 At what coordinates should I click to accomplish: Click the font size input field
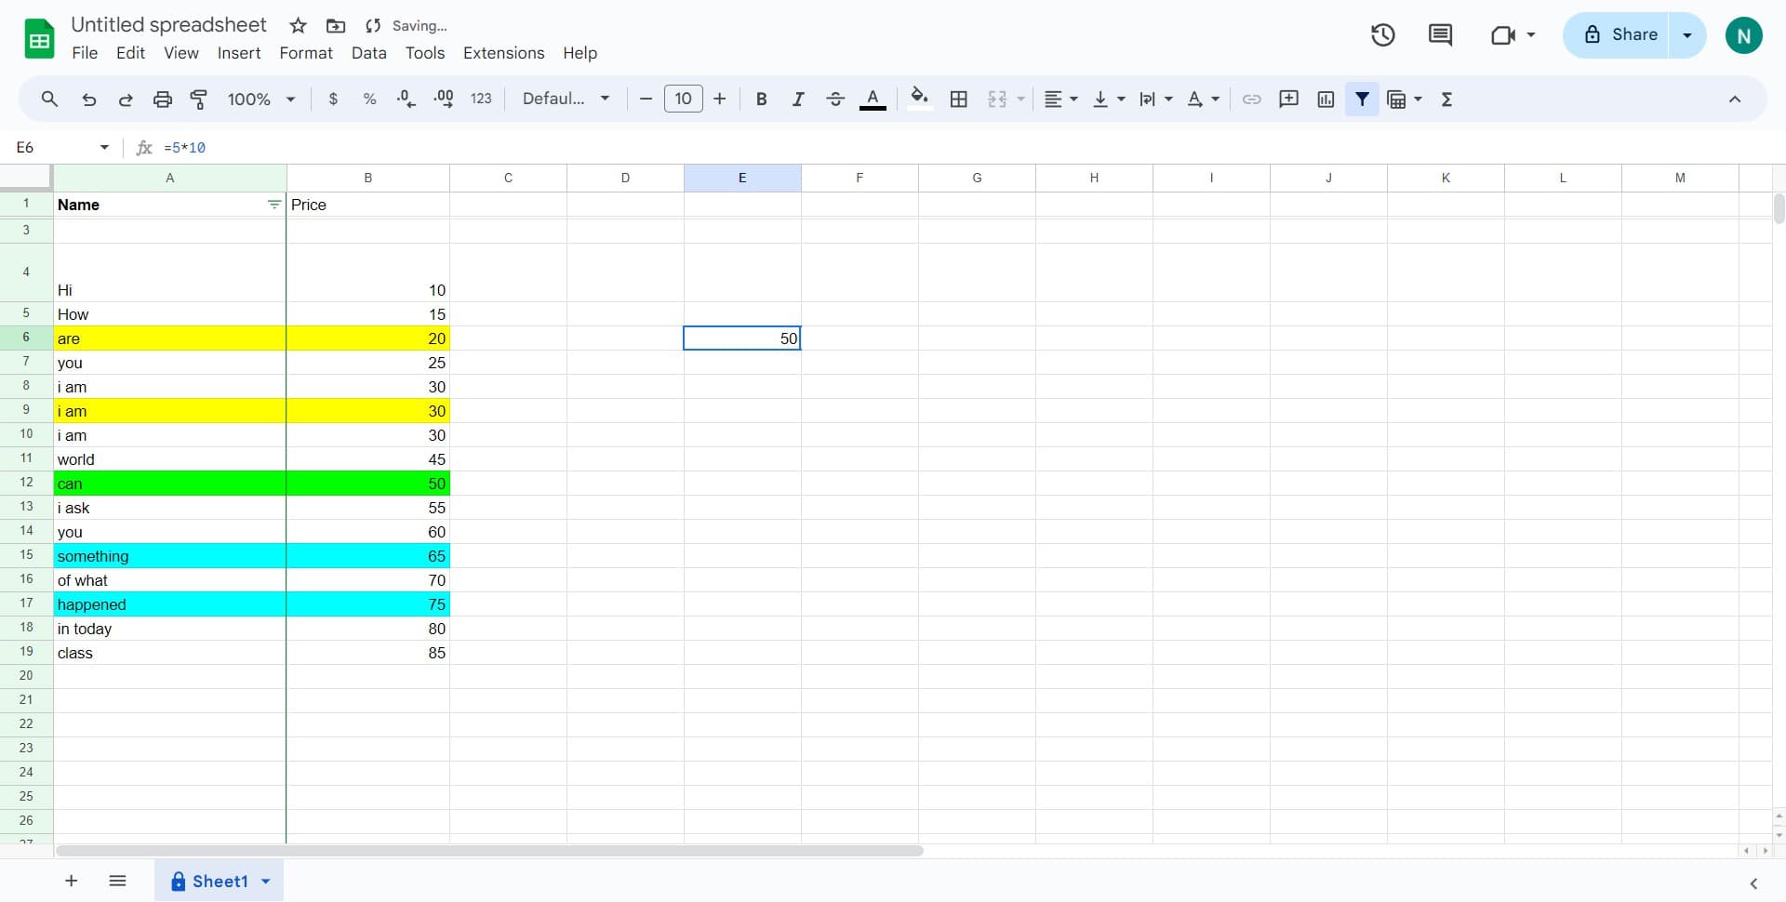683,99
